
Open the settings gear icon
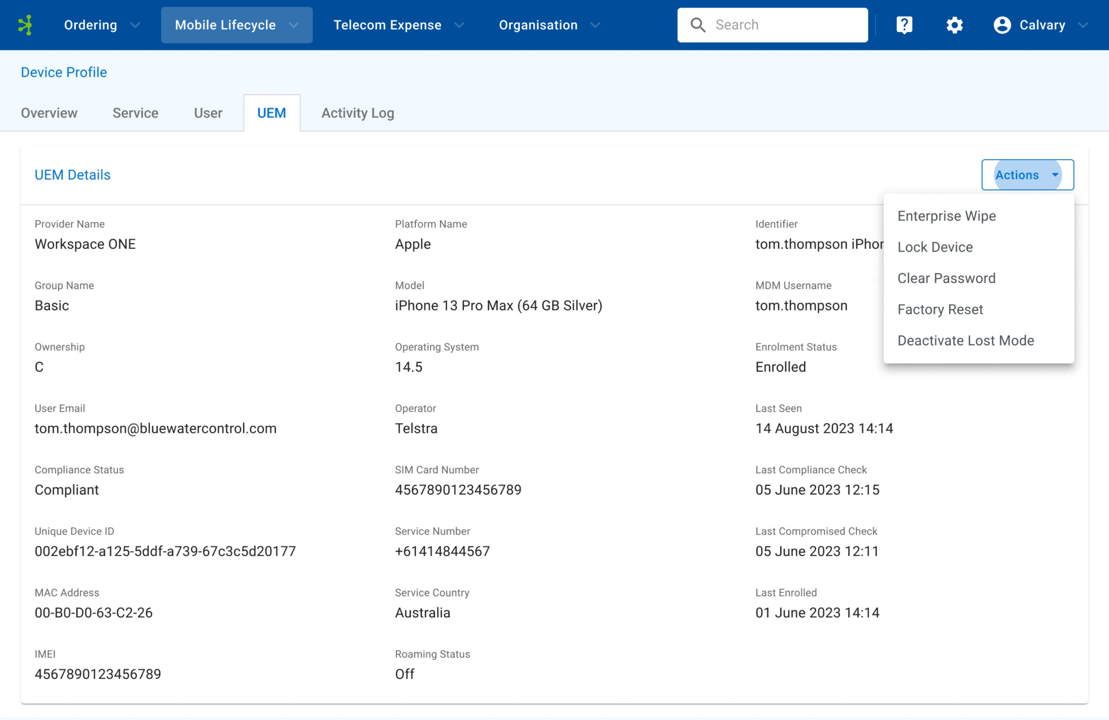(x=954, y=24)
